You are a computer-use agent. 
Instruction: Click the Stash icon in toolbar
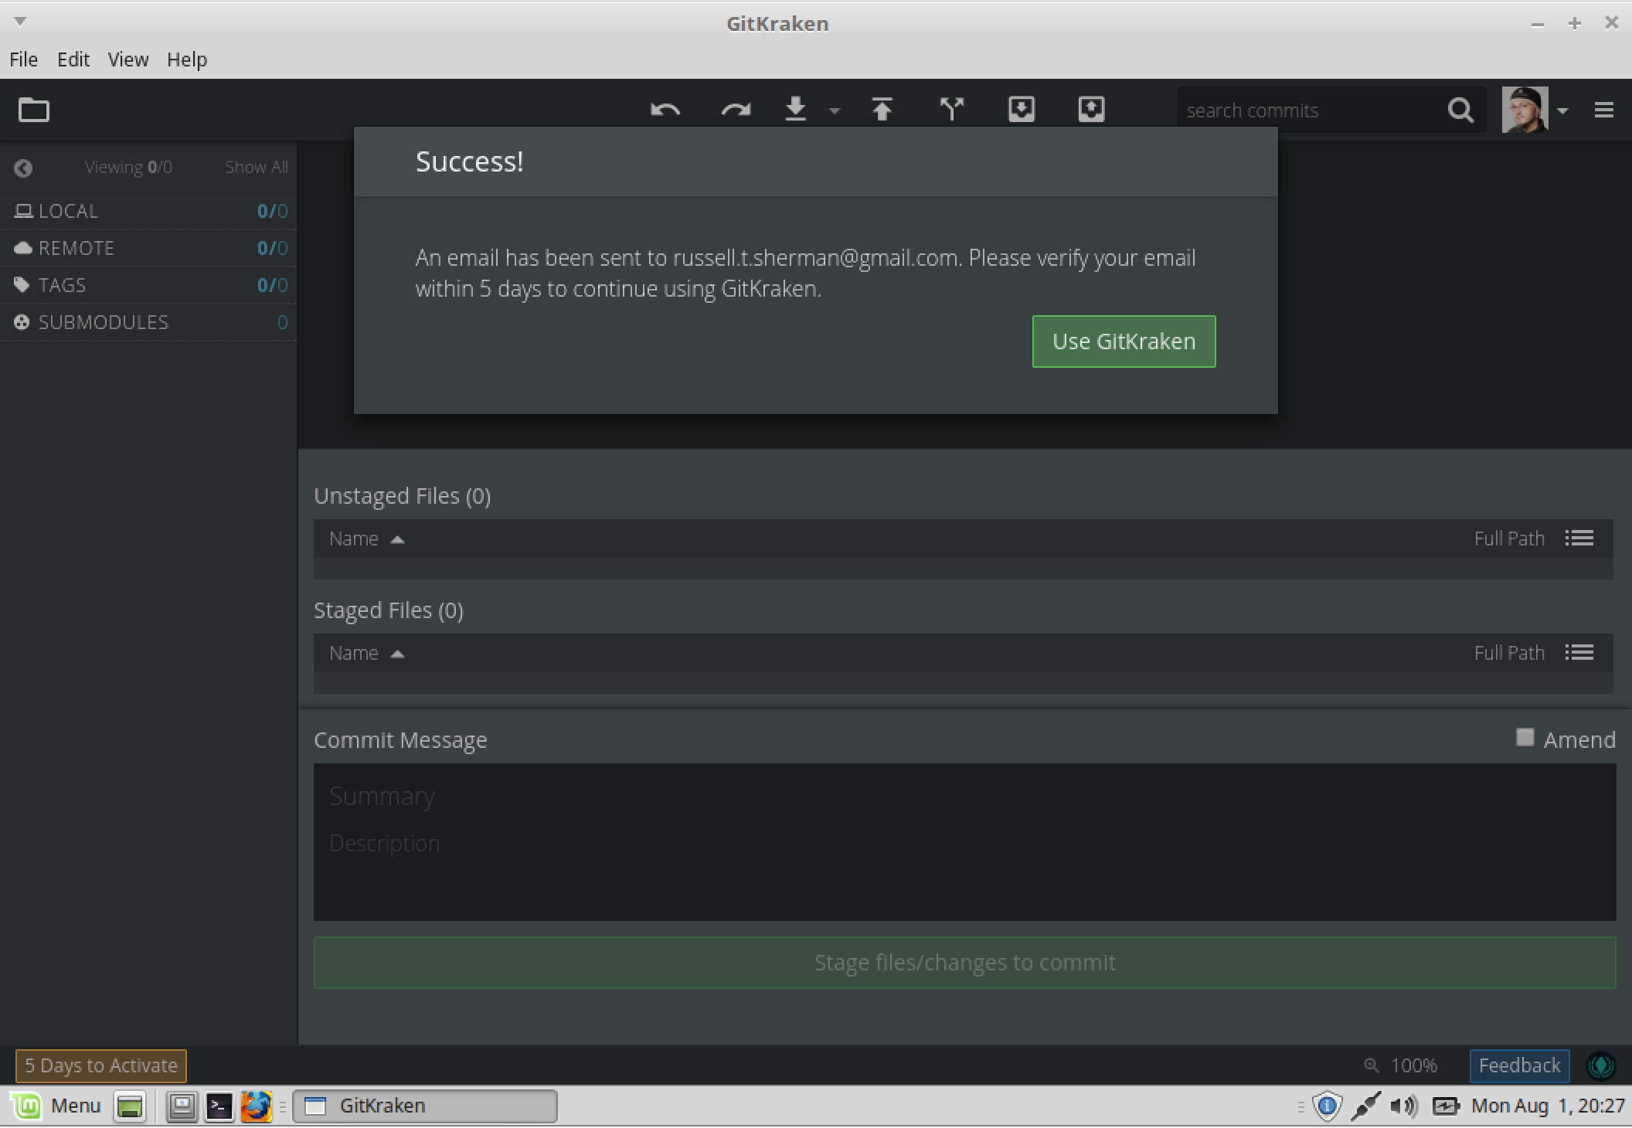[x=1022, y=109]
